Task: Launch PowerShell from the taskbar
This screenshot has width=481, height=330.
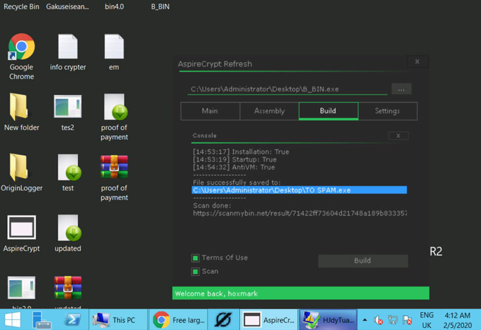Action: (x=73, y=319)
